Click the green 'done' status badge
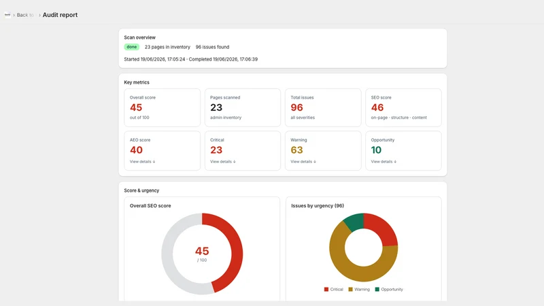 coord(131,47)
